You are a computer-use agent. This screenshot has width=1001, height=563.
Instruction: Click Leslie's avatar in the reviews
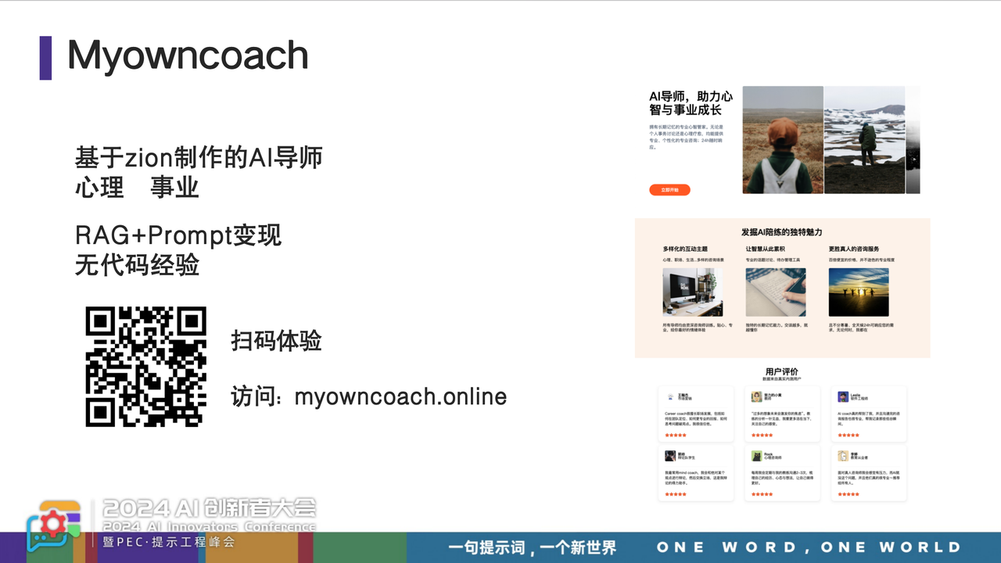843,396
